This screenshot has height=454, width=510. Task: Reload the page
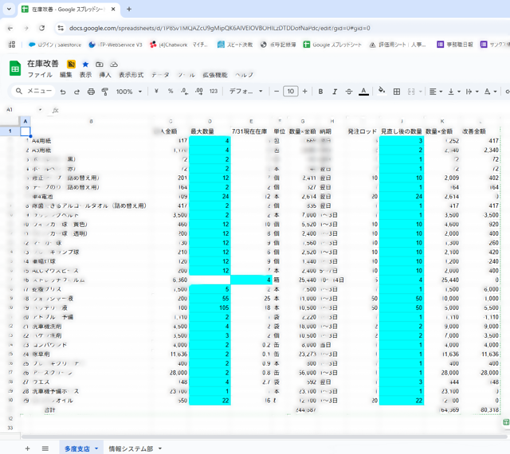pos(42,28)
